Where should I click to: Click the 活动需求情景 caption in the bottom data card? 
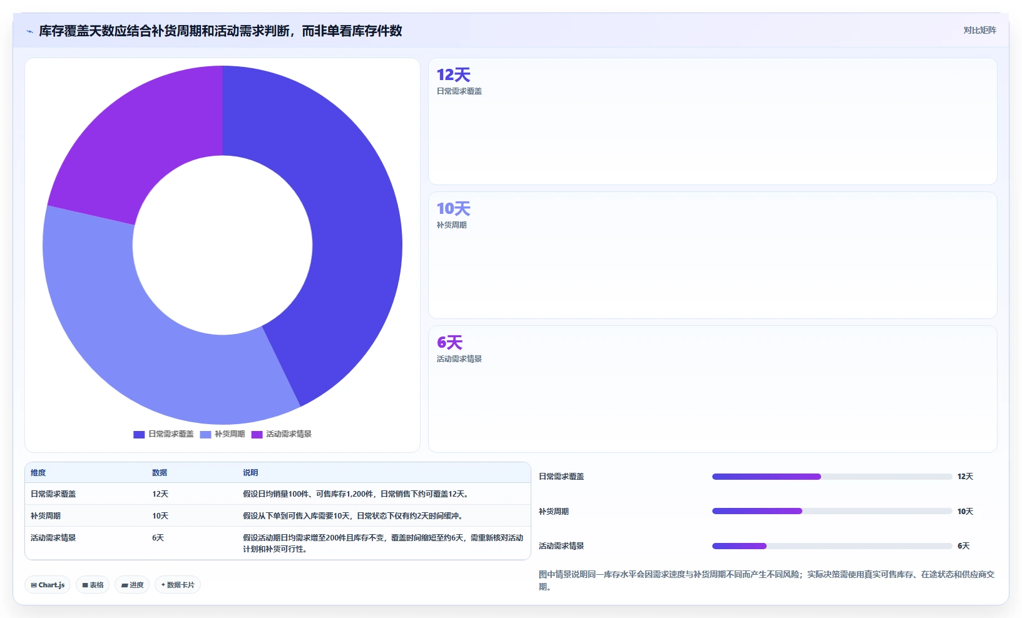tap(459, 359)
